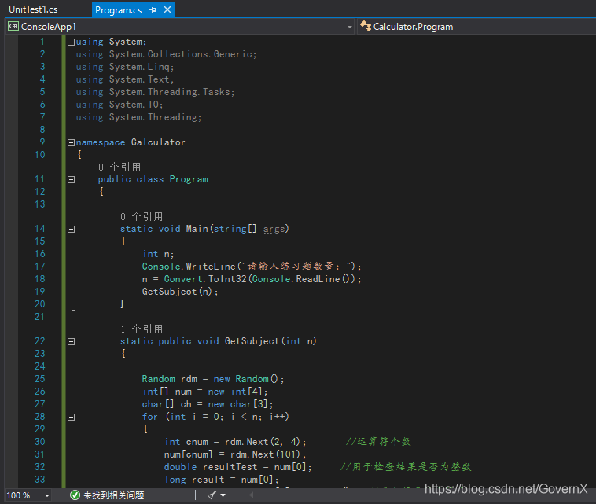
Task: Select the Program.cs tab
Action: [118, 10]
